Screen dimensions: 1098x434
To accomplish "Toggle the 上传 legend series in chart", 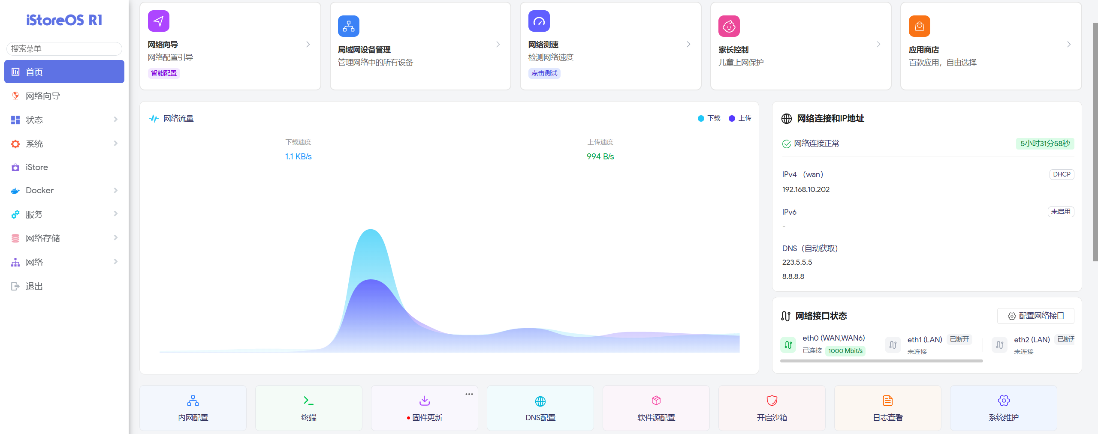I will (x=740, y=118).
